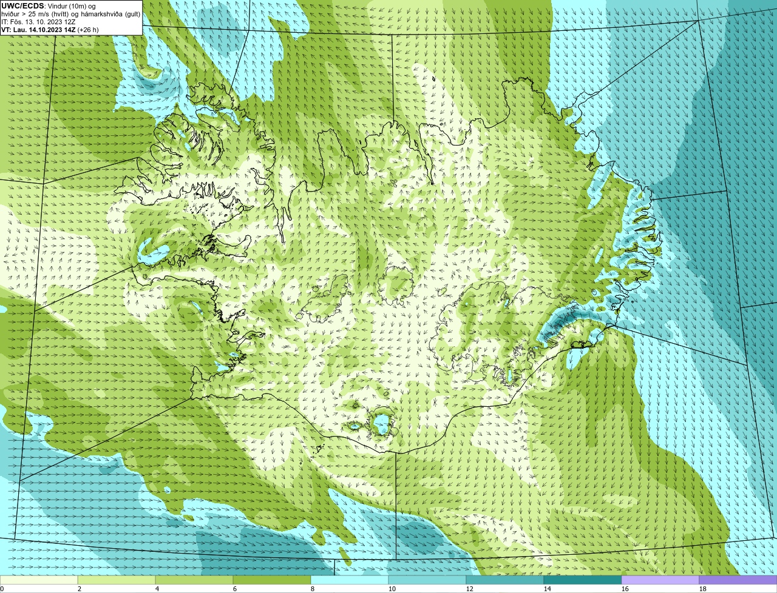Pick the light cyan 8–10 m/s segment
This screenshot has width=777, height=593.
coord(350,580)
